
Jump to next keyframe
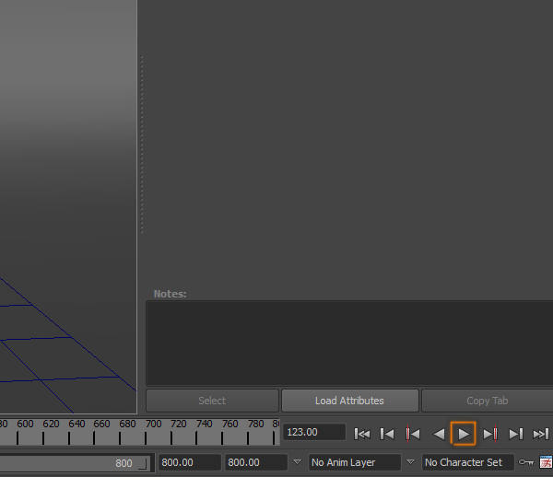[490, 433]
